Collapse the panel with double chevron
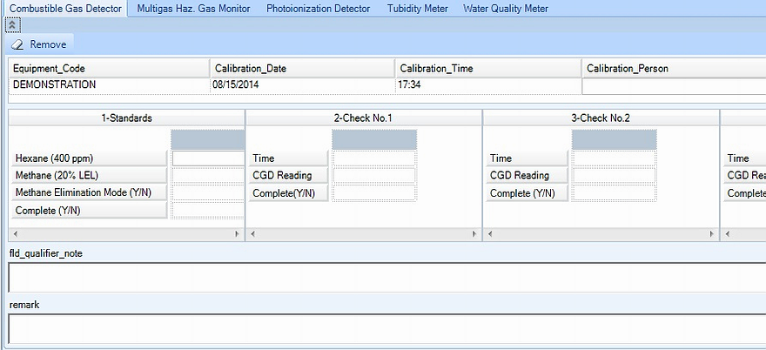Viewport: 766px width, 350px height. point(12,24)
